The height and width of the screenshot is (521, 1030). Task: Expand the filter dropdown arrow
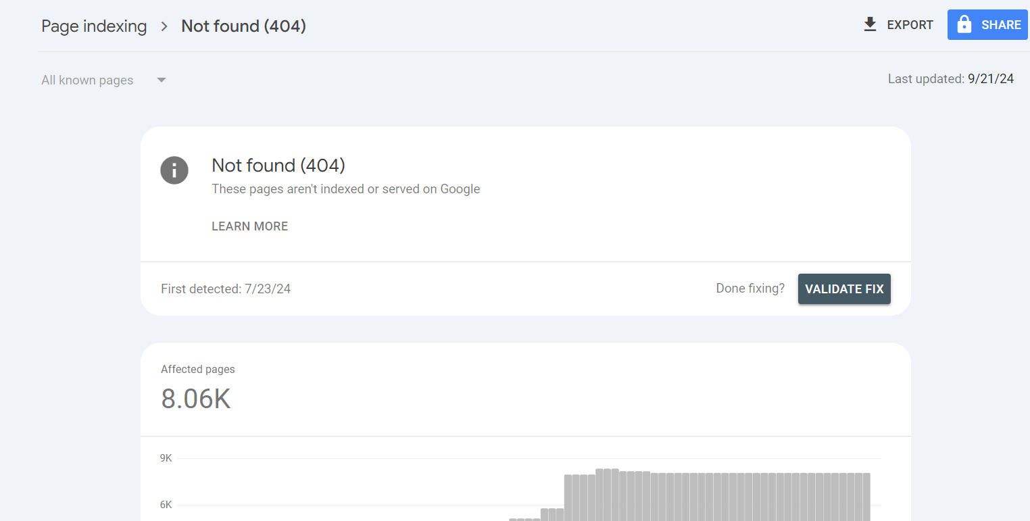(x=162, y=80)
